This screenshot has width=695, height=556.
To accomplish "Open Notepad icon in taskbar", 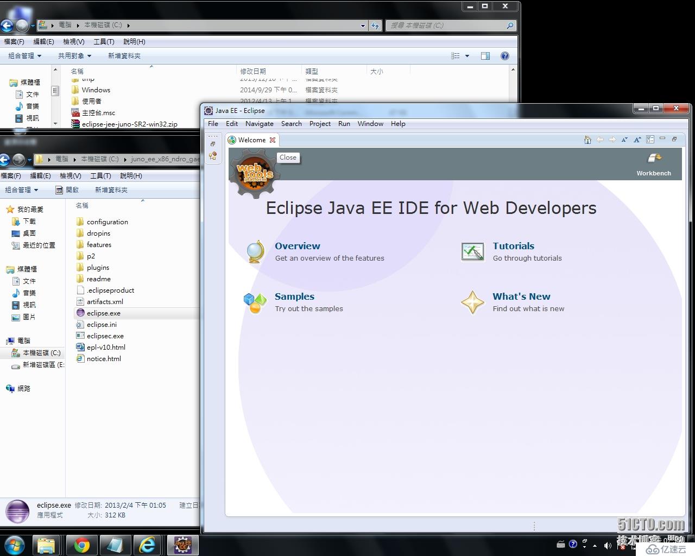I will tap(115, 545).
